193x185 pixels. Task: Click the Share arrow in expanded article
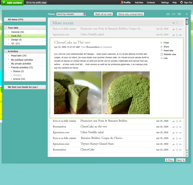[x=161, y=47]
